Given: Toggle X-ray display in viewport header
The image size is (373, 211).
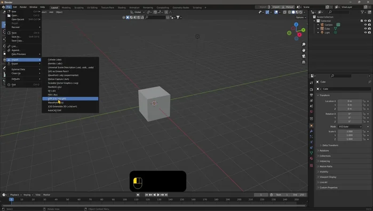Looking at the screenshot, I should [285, 12].
